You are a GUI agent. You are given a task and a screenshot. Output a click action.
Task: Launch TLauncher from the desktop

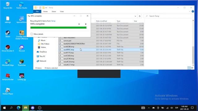tap(22, 63)
